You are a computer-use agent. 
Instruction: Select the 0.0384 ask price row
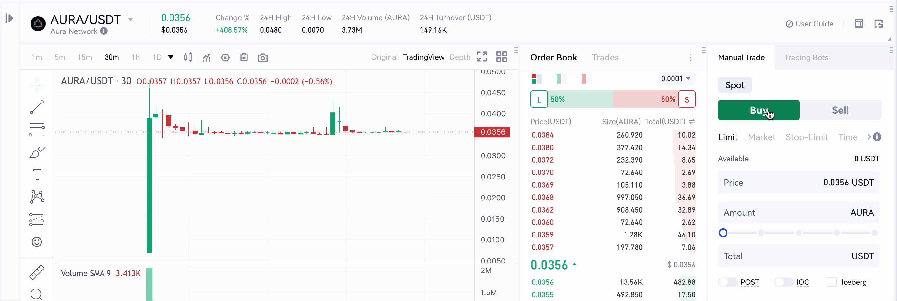pos(613,135)
